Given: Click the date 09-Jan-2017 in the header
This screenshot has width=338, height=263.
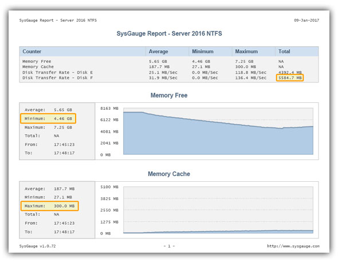Looking at the screenshot, I should click(306, 20).
